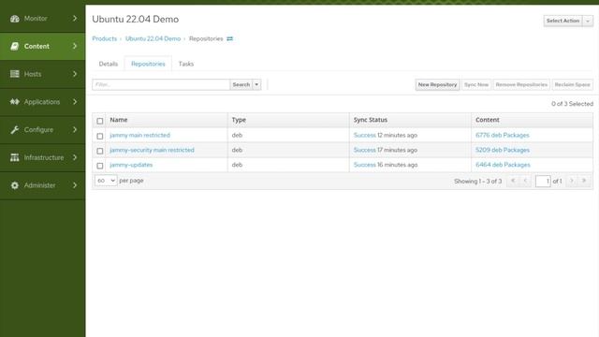
Task: Expand the Monitor menu chevron
Action: click(75, 19)
